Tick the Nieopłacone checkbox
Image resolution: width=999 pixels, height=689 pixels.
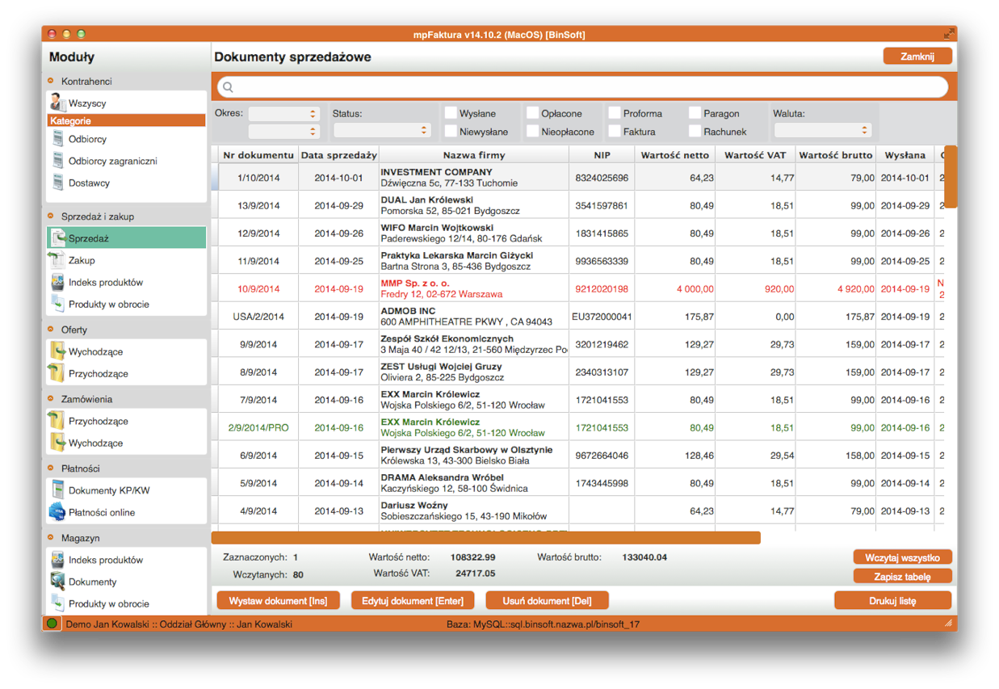pos(532,131)
